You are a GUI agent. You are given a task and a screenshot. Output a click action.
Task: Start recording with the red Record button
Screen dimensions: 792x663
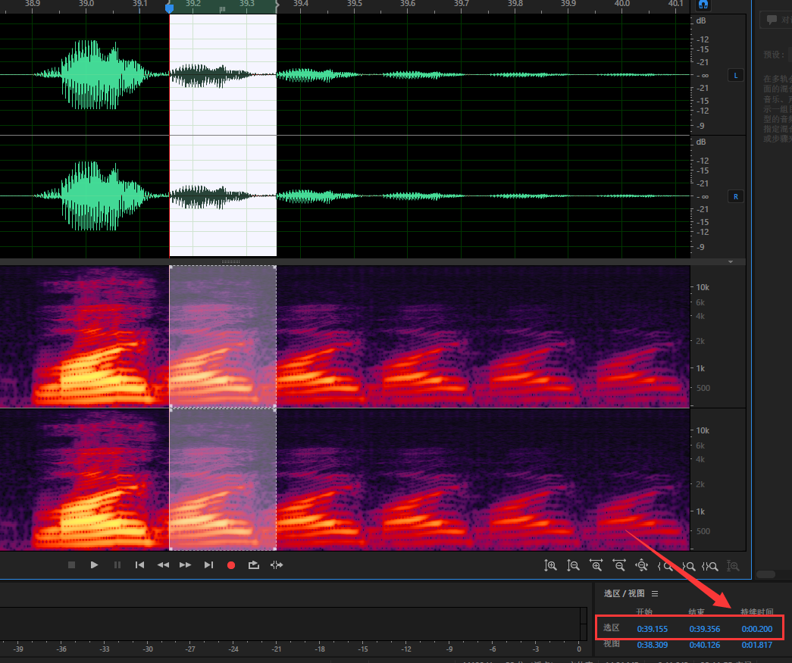(231, 565)
